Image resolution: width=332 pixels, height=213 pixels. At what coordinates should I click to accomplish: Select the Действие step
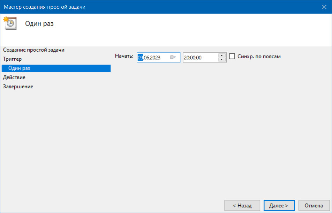pyautogui.click(x=14, y=78)
